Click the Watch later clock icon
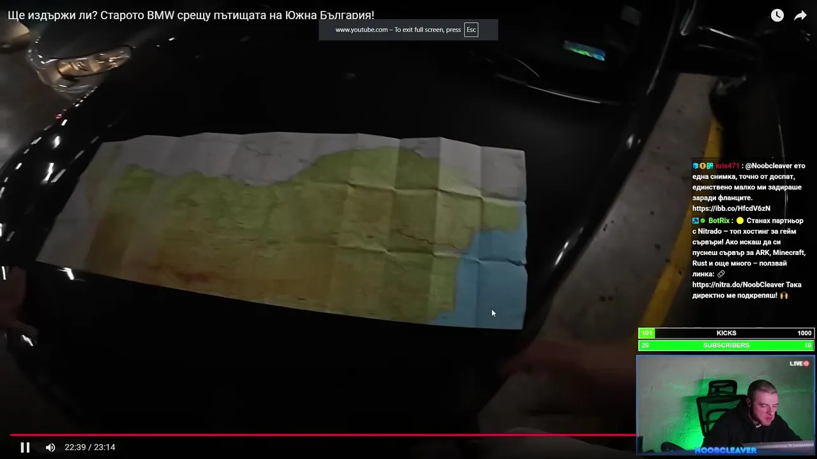 tap(777, 15)
